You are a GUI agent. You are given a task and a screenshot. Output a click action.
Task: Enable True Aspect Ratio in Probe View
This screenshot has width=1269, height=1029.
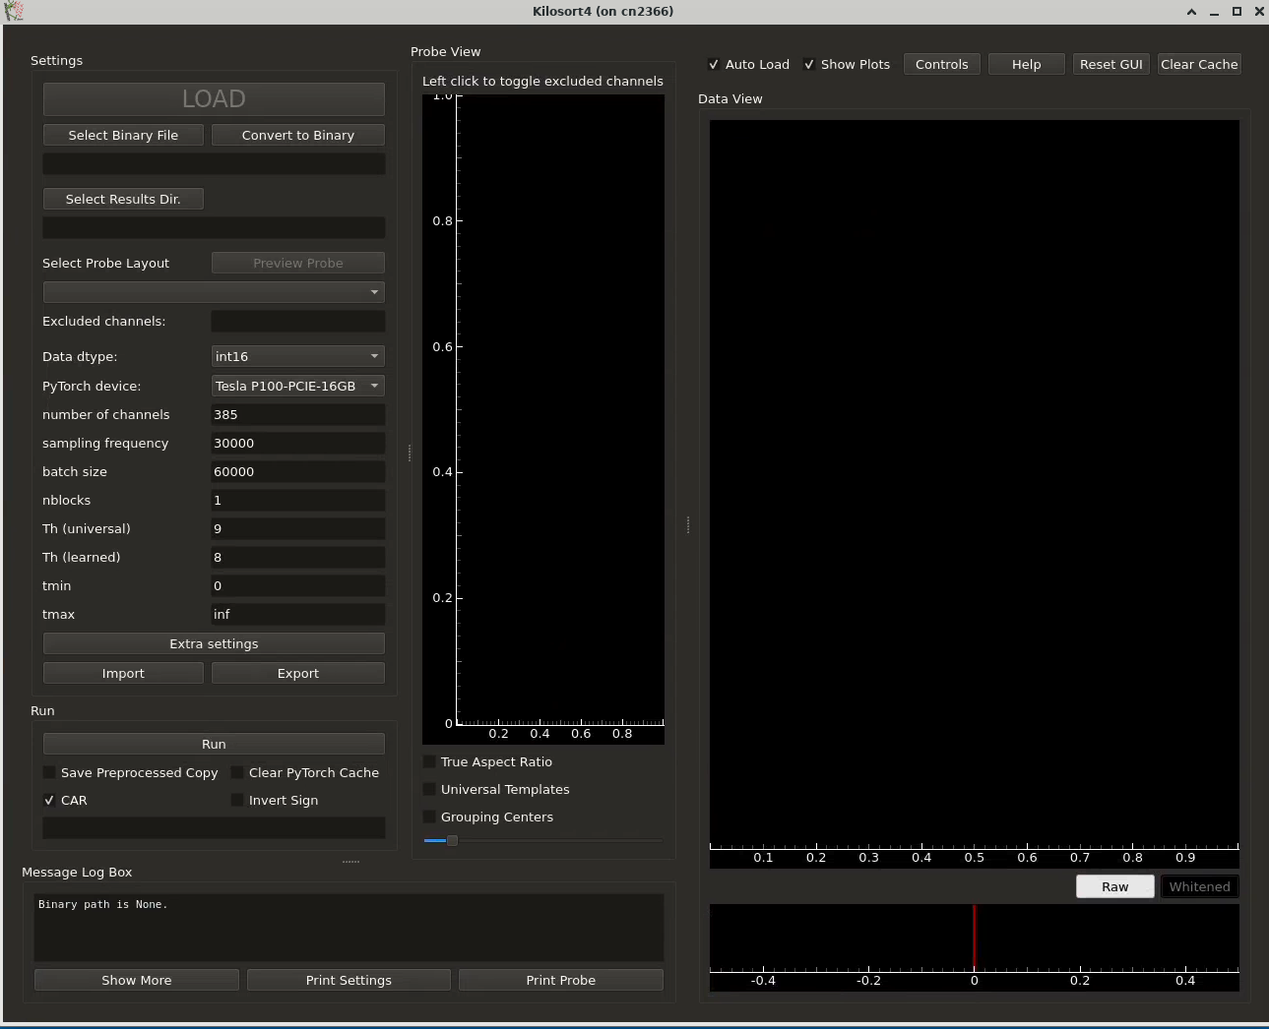[x=429, y=761]
